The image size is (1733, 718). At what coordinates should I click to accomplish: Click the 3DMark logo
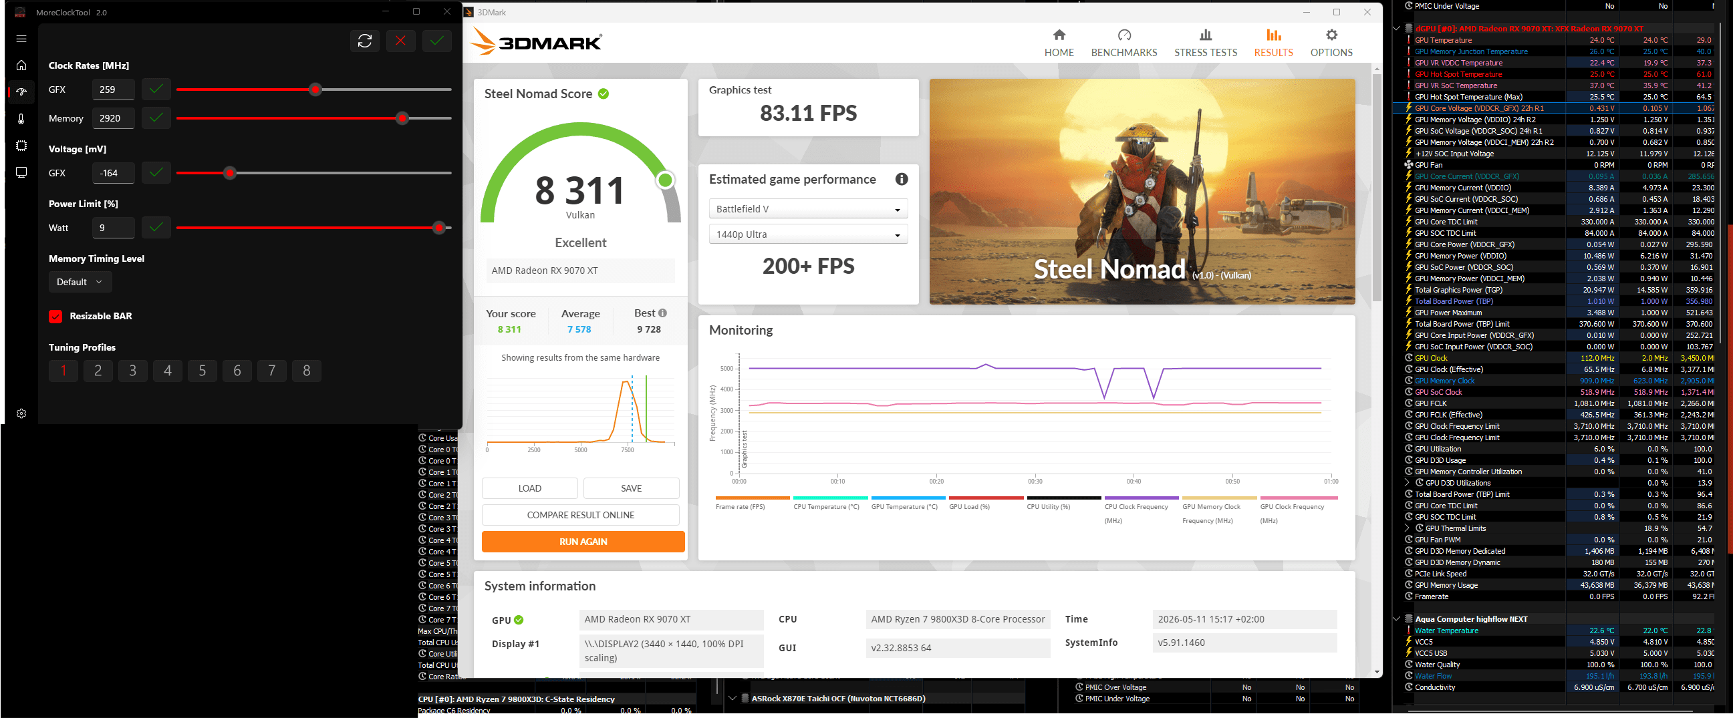[x=536, y=41]
